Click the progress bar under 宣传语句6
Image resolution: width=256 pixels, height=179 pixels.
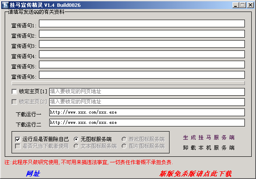click(128, 83)
